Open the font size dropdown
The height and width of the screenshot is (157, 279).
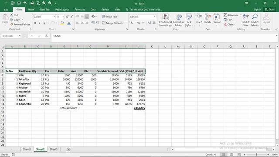coord(63,17)
